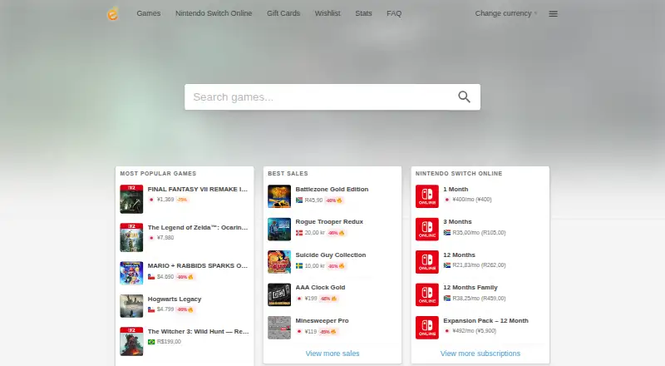
Task: Click View more sales link
Action: point(332,354)
